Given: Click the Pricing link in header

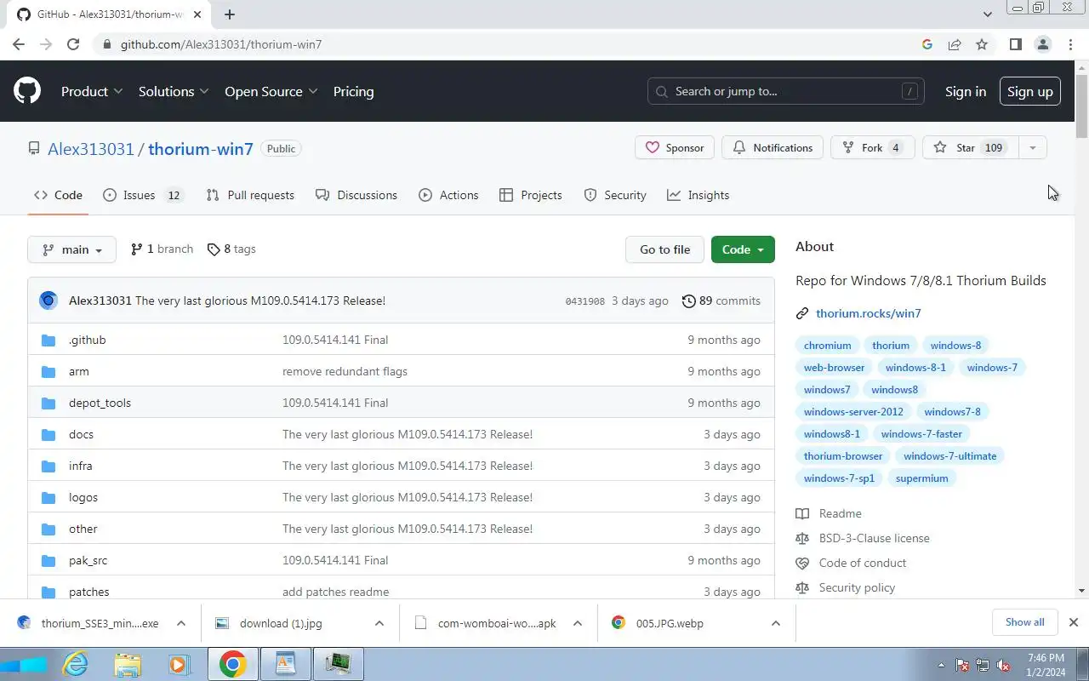Looking at the screenshot, I should pyautogui.click(x=353, y=91).
